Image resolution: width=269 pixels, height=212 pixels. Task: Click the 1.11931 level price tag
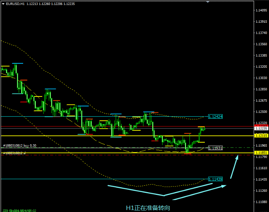tap(215, 148)
